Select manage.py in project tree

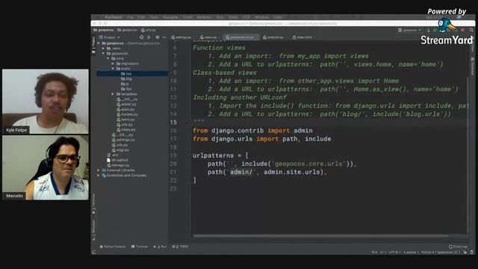tap(118, 165)
